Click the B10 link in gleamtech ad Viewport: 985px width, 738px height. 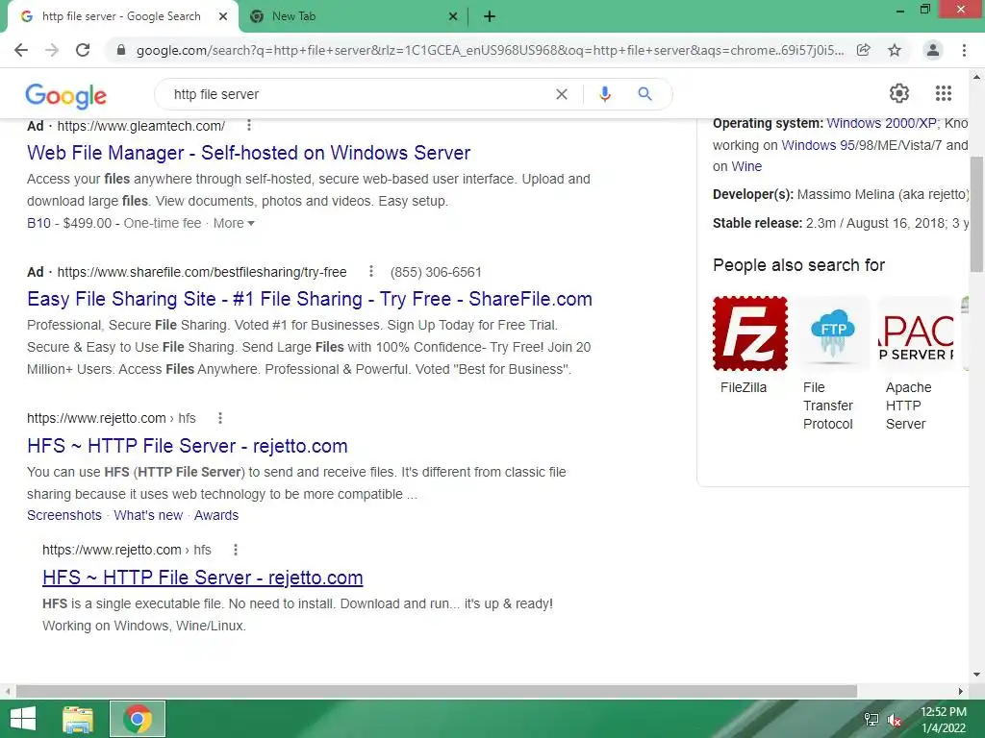[38, 223]
